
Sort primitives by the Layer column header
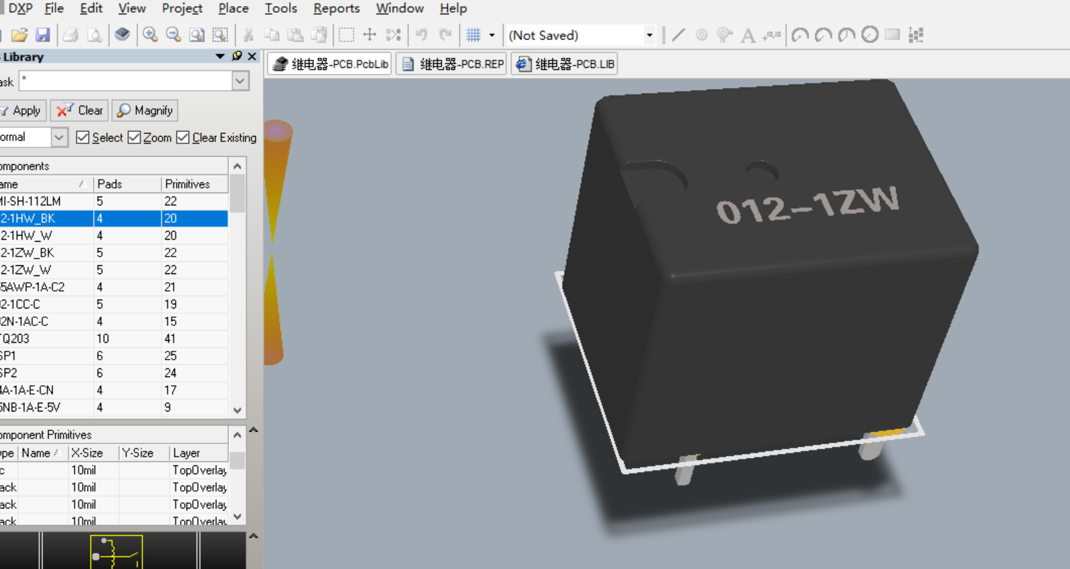[198, 453]
